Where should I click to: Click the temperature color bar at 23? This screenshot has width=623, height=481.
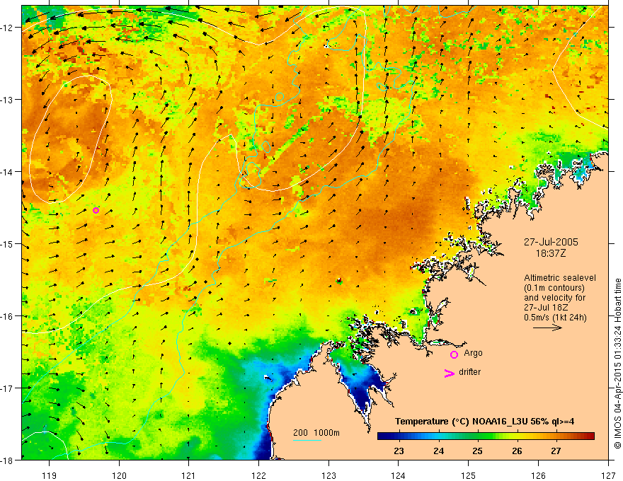tap(399, 436)
